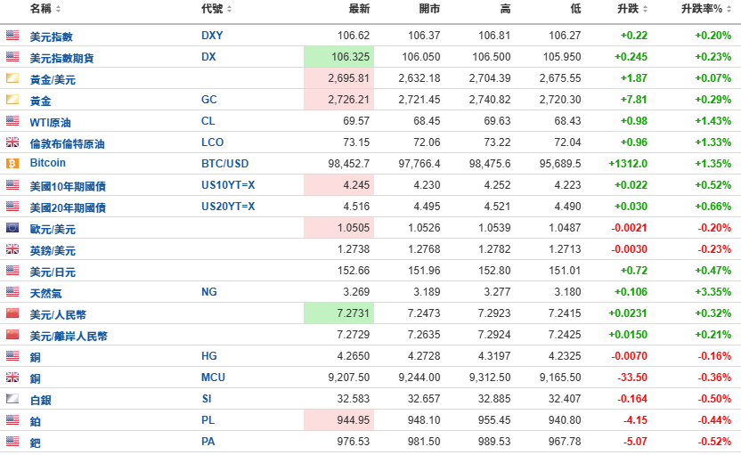Viewport: 741px width, 455px height.
Task: Sort by 代號 column sort arrow
Action: coord(229,9)
